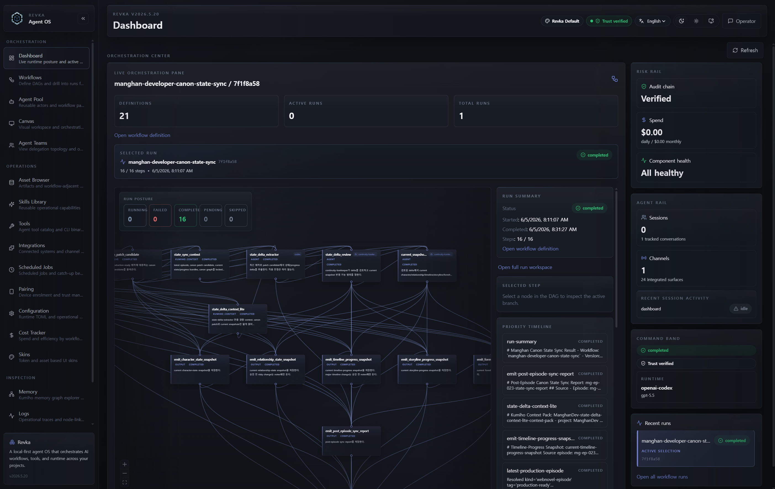Select system theme monitor icon
775x489 pixels.
click(x=711, y=21)
